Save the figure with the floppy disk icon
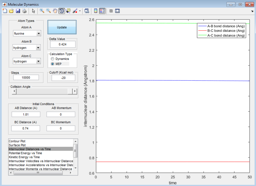 (18, 11)
